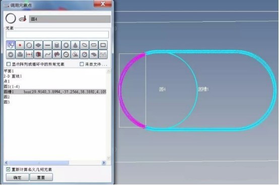
Task: Click the all-elements filter icon
Action: (11, 45)
